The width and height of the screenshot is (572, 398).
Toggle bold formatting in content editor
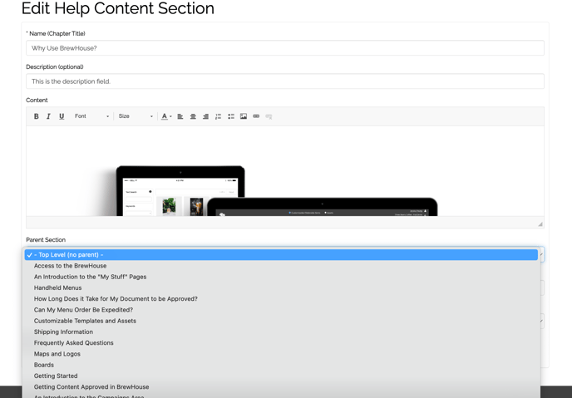click(x=36, y=116)
